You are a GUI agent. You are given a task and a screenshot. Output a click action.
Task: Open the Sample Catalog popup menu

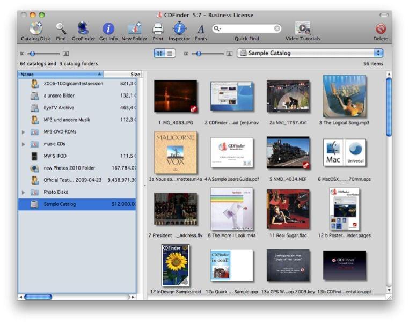click(310, 53)
